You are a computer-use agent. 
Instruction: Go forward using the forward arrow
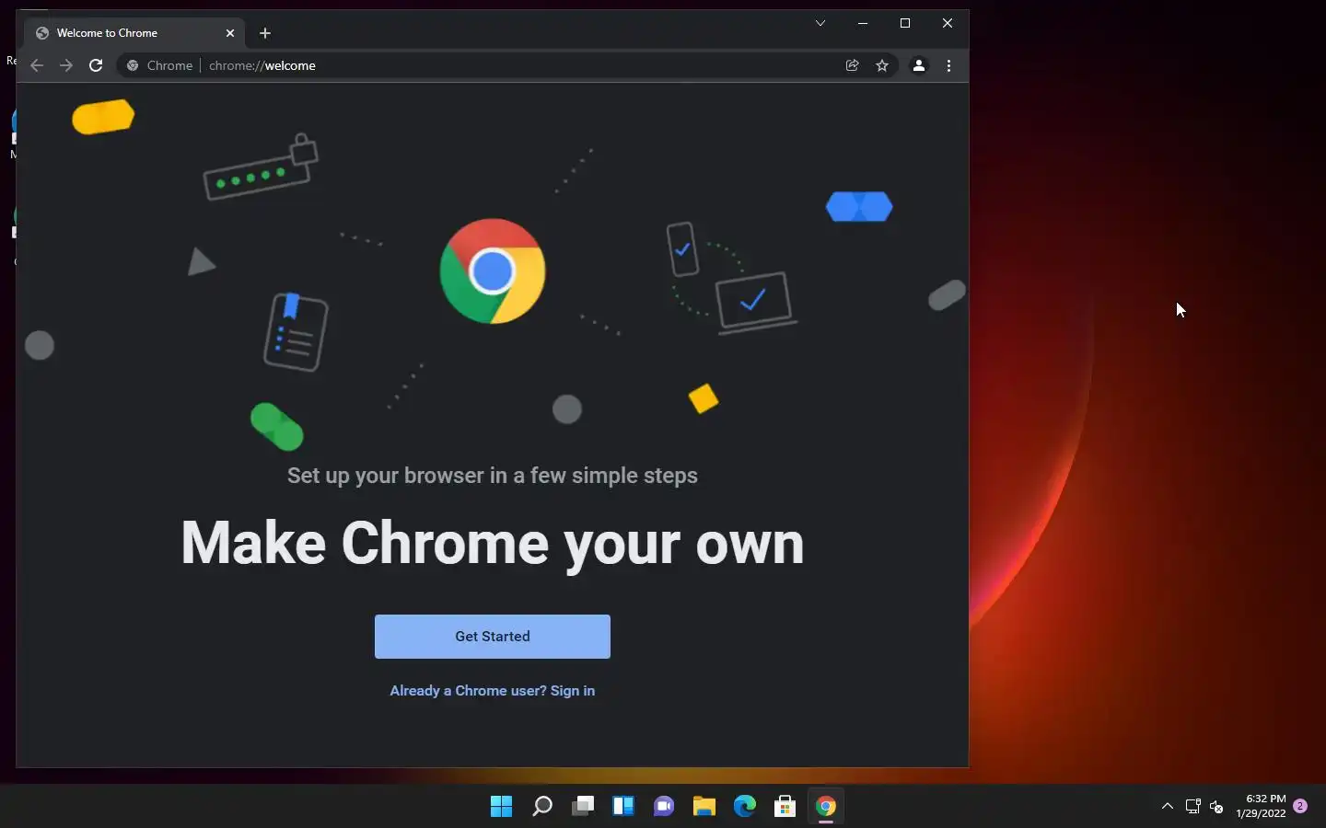[66, 65]
